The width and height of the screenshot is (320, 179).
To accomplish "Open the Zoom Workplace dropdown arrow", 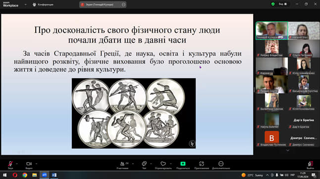I will point(25,4).
